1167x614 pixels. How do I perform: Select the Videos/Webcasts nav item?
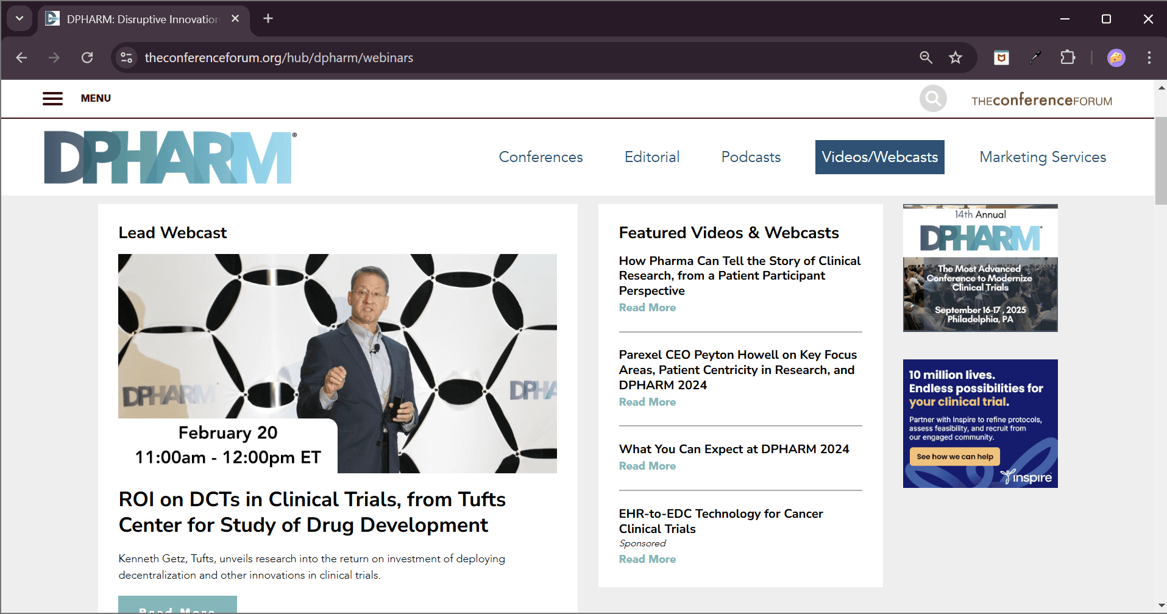pos(879,157)
